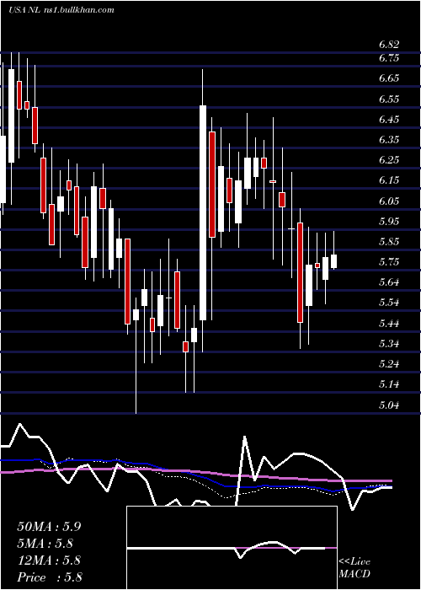Click the '5MA : 5.8' readout

click(45, 544)
